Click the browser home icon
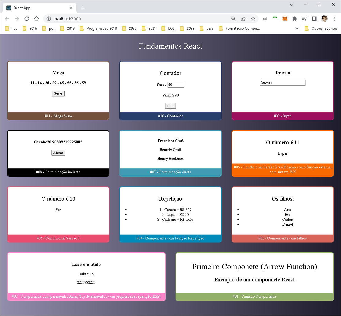341x316 pixels. click(x=36, y=19)
